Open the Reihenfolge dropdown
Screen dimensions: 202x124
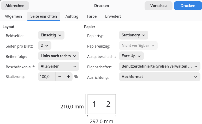point(58,56)
